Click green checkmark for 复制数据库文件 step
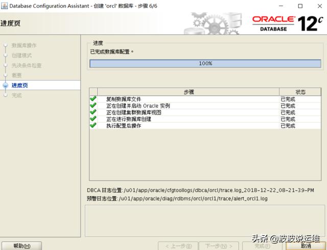This screenshot has width=327, height=250. tap(93, 99)
